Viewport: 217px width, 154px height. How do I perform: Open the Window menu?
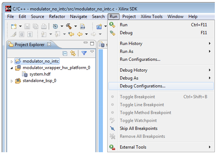pyautogui.click(x=175, y=17)
